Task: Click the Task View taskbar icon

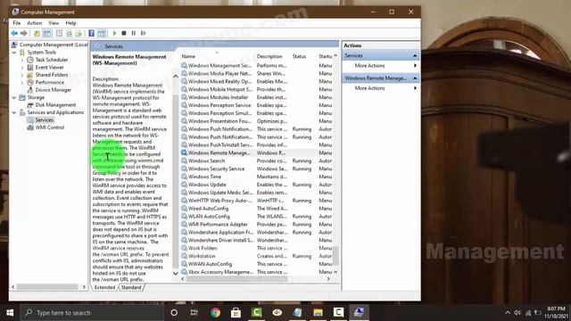Action: pos(194,313)
